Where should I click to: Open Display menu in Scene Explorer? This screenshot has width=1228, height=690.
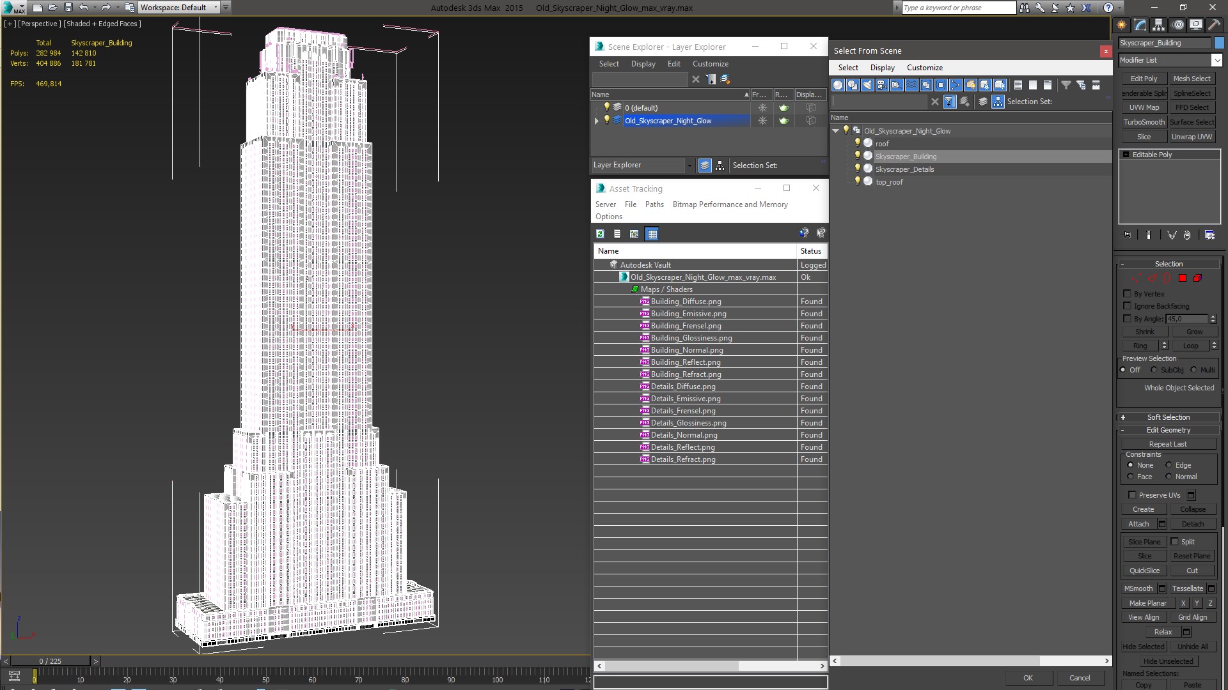(x=643, y=64)
